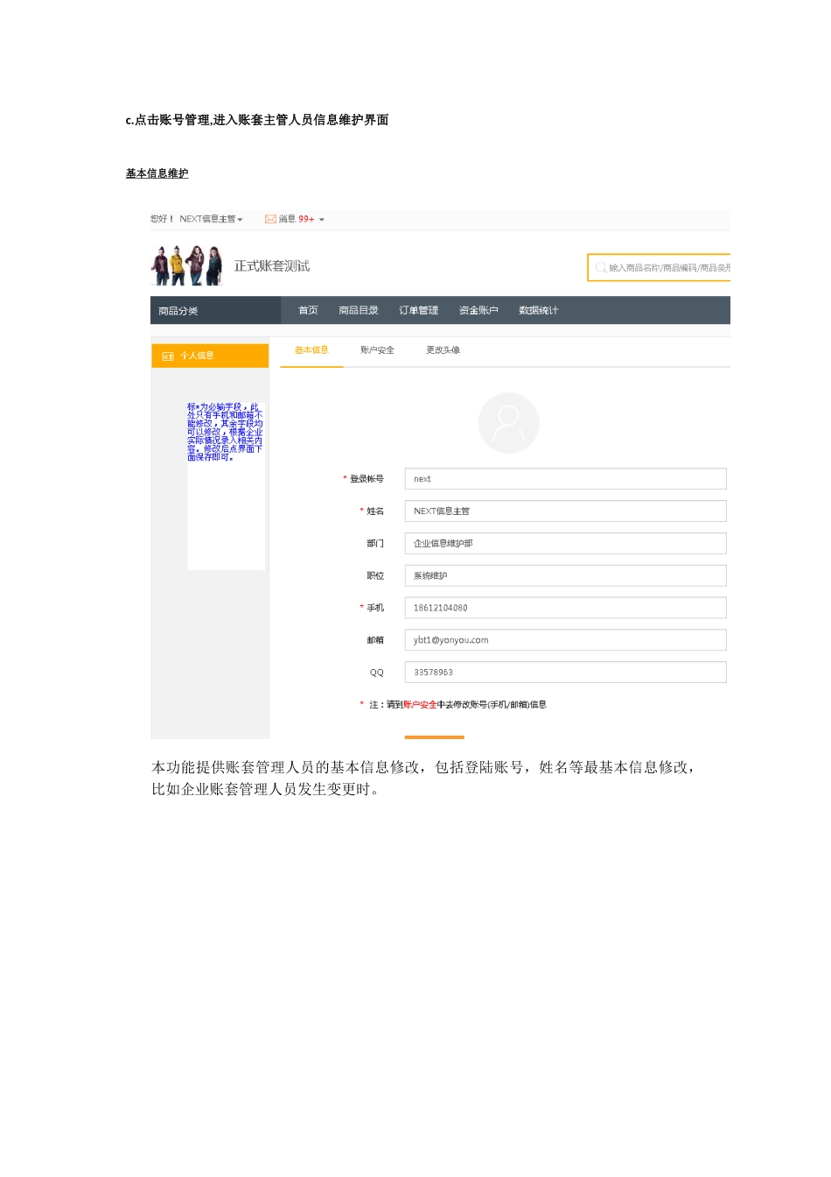Switch to the 基本信息 tab

311,350
